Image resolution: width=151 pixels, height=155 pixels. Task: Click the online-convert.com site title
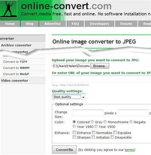[66, 6]
